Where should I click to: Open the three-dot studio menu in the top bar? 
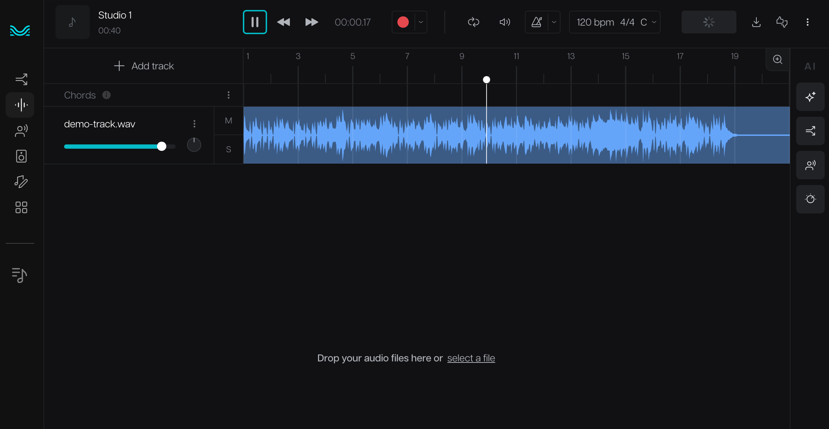[x=807, y=22]
